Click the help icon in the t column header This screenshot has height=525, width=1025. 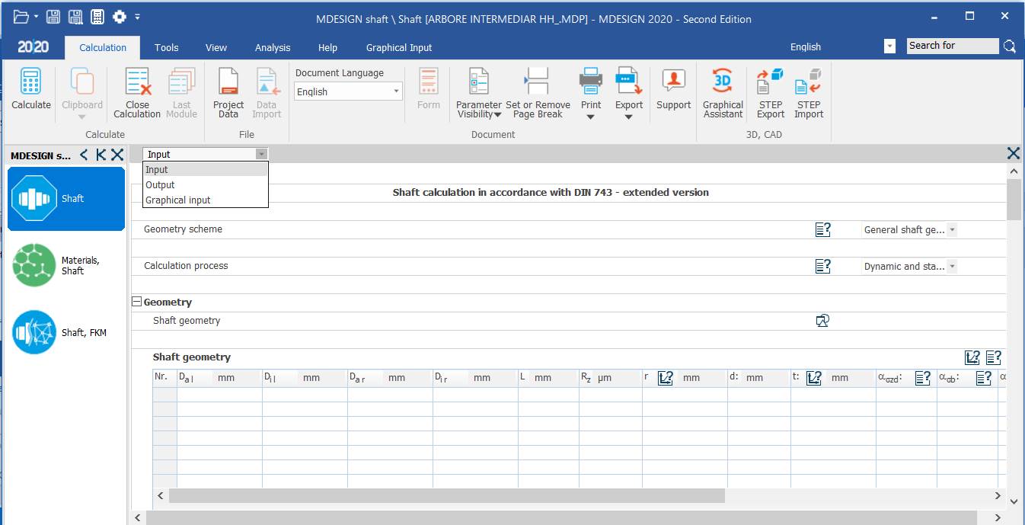point(814,377)
